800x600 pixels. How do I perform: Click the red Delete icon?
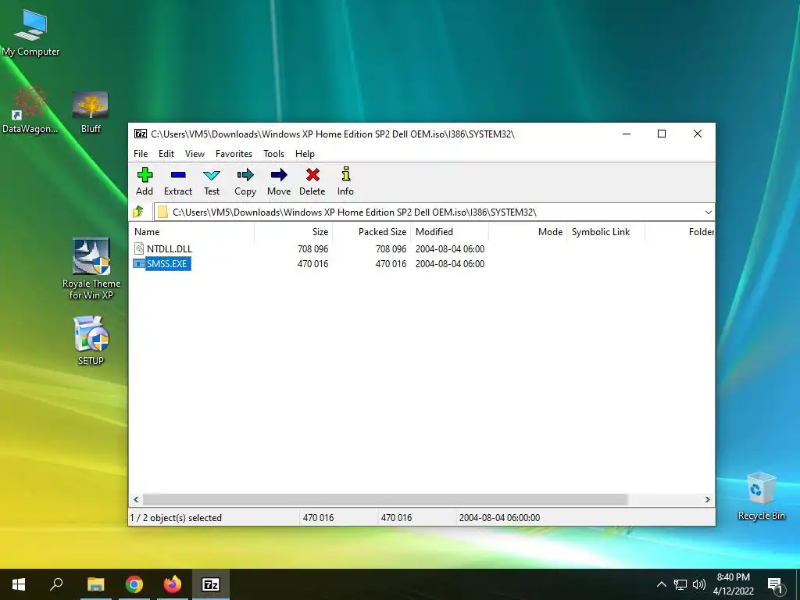[312, 176]
